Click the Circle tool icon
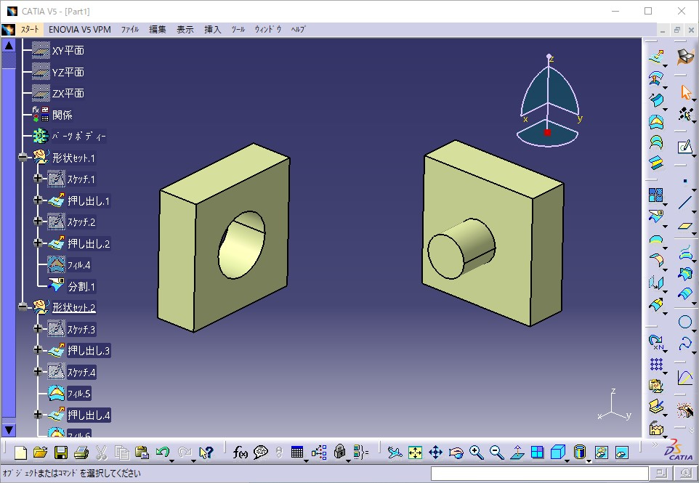699x483 pixels. (x=685, y=322)
